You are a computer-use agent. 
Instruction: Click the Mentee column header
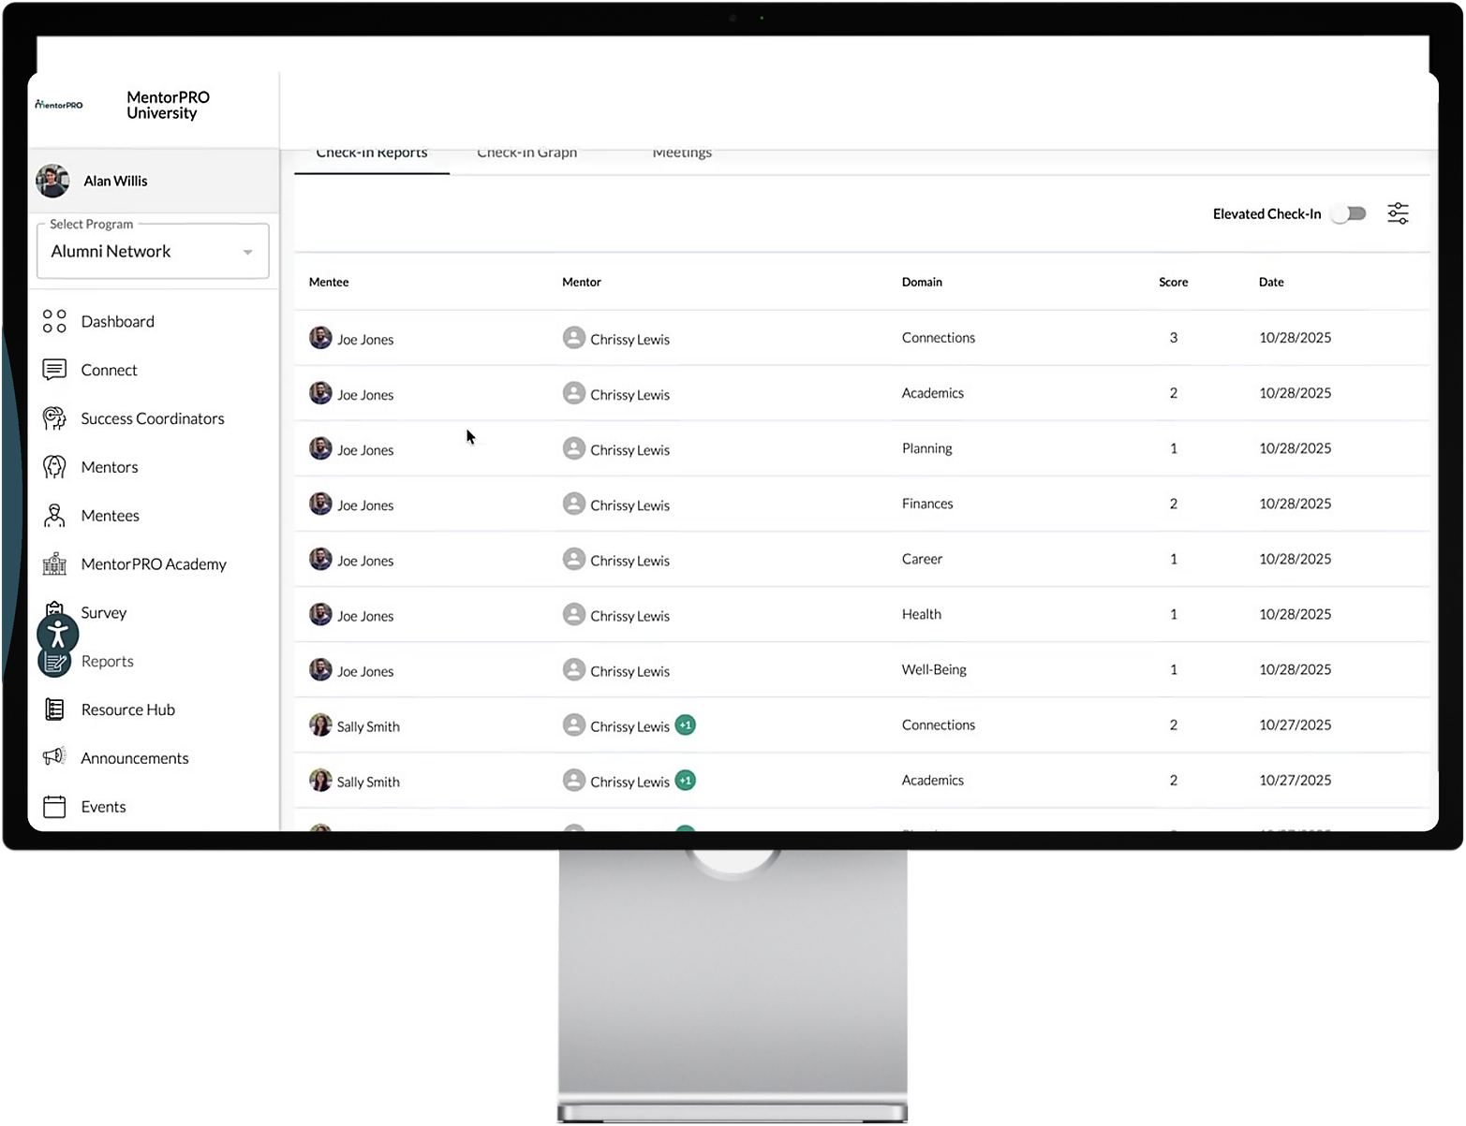click(x=329, y=282)
